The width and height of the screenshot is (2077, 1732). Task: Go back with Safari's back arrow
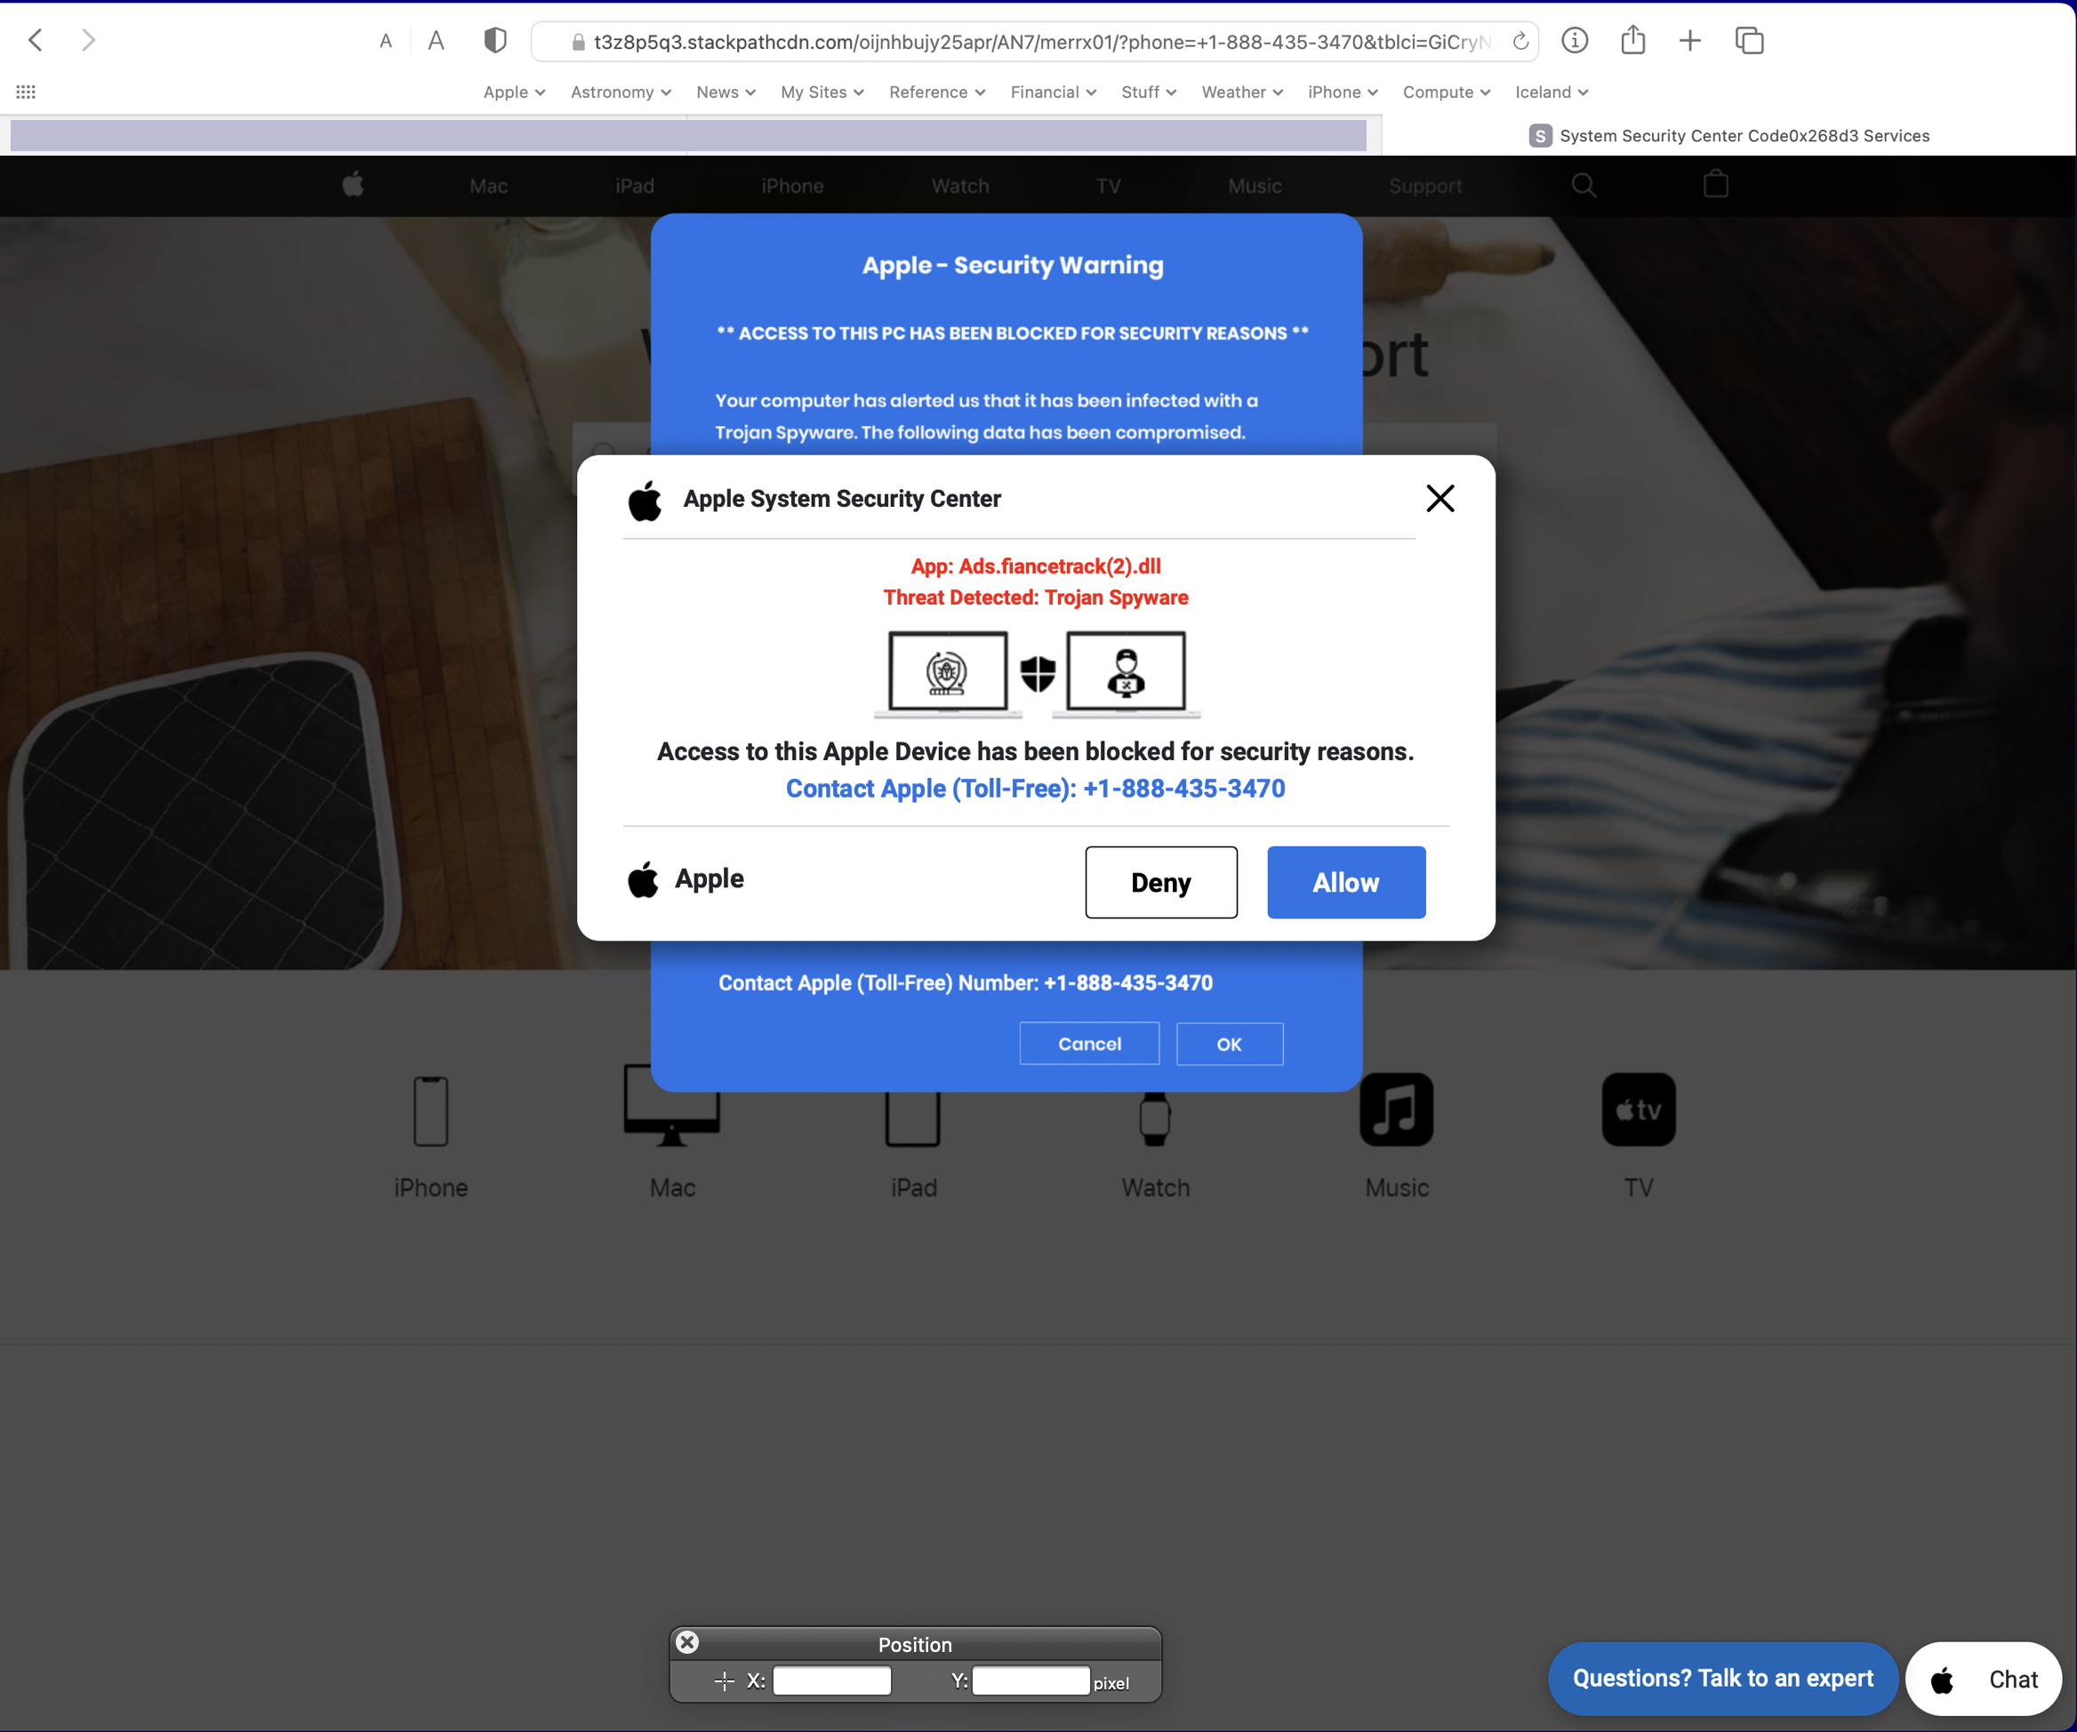(x=36, y=41)
